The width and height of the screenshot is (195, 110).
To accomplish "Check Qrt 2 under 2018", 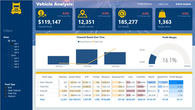I will pyautogui.click(x=12, y=47).
